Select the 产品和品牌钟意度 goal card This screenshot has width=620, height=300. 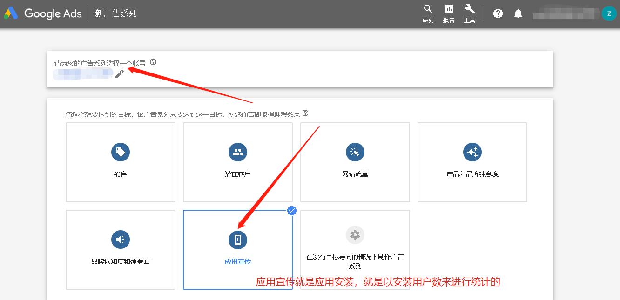pyautogui.click(x=472, y=162)
